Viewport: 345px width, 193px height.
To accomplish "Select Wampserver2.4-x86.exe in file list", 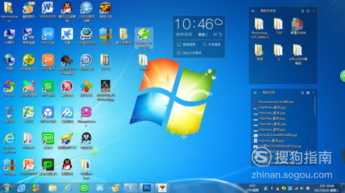I will [274, 102].
